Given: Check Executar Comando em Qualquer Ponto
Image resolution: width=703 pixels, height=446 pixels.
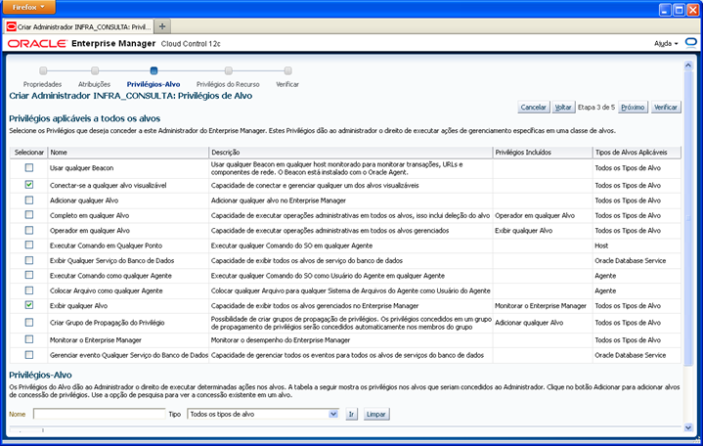Looking at the screenshot, I should click(29, 245).
